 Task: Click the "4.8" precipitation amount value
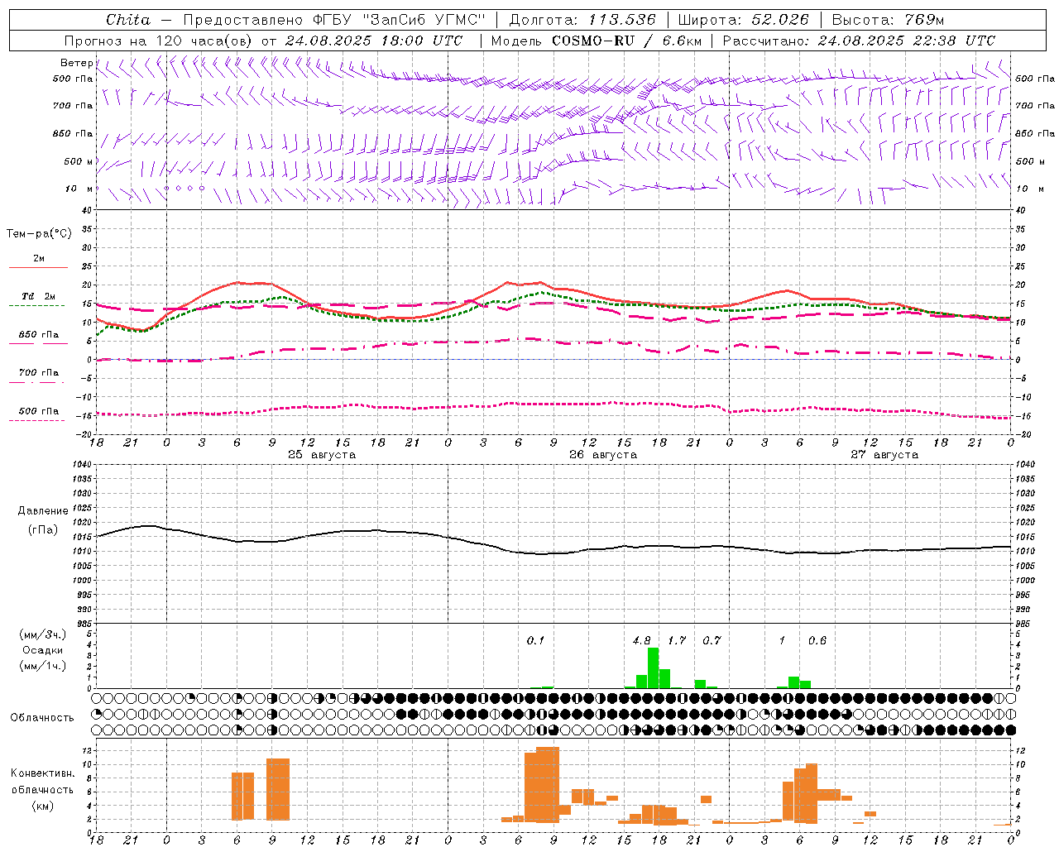click(641, 640)
